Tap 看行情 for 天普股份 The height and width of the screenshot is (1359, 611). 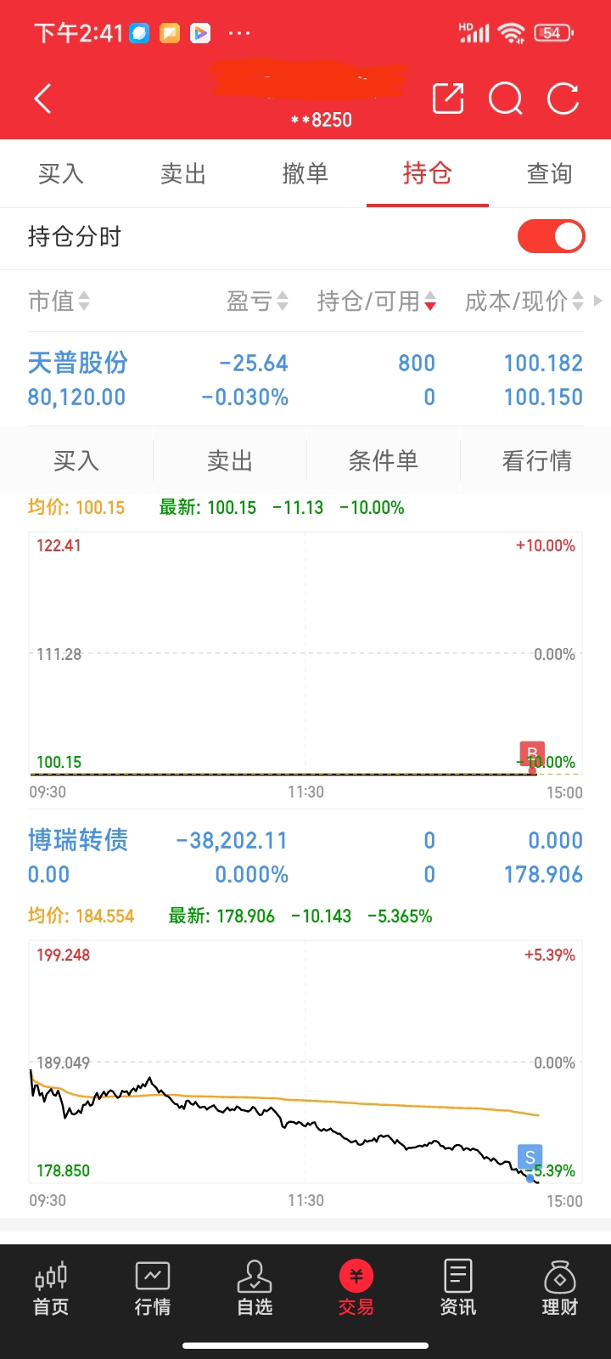pos(536,461)
